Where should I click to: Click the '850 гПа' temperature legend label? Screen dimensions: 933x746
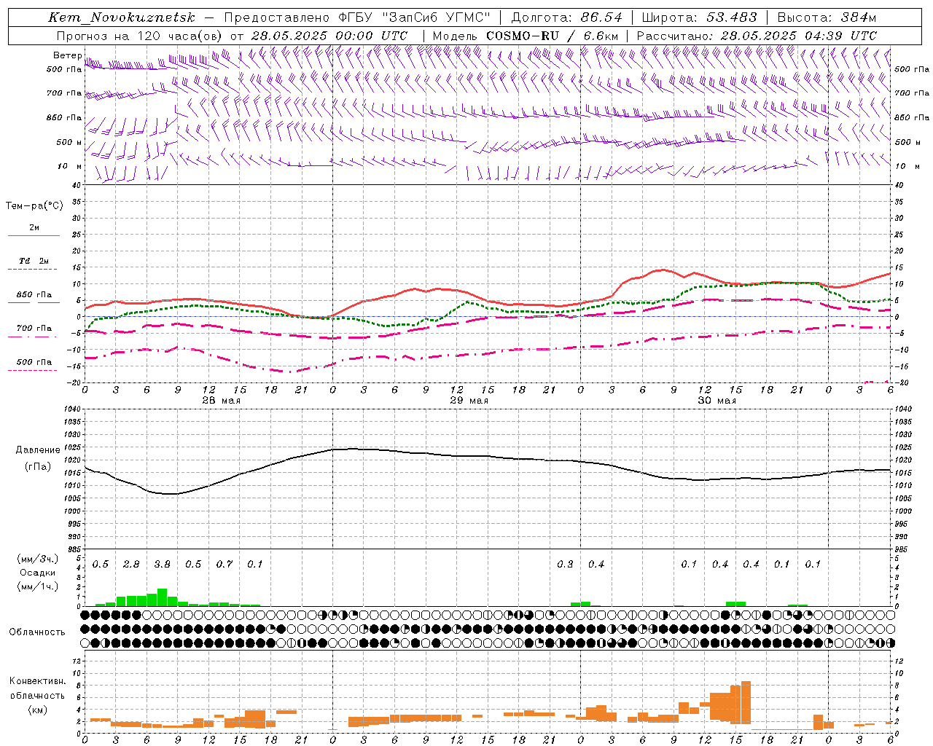pos(34,294)
